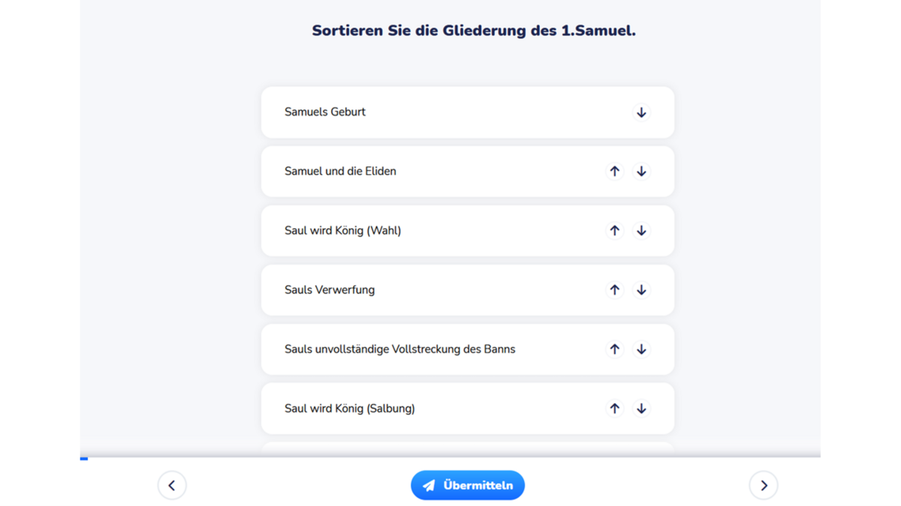901x506 pixels.
Task: Move 'Saul wird König (Wahl)' up
Action: point(615,231)
